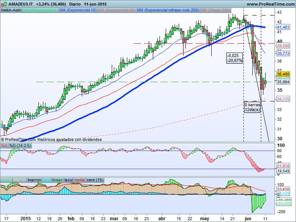Click the 41,481 price tag
The width and height of the screenshot is (296, 222).
[283, 27]
